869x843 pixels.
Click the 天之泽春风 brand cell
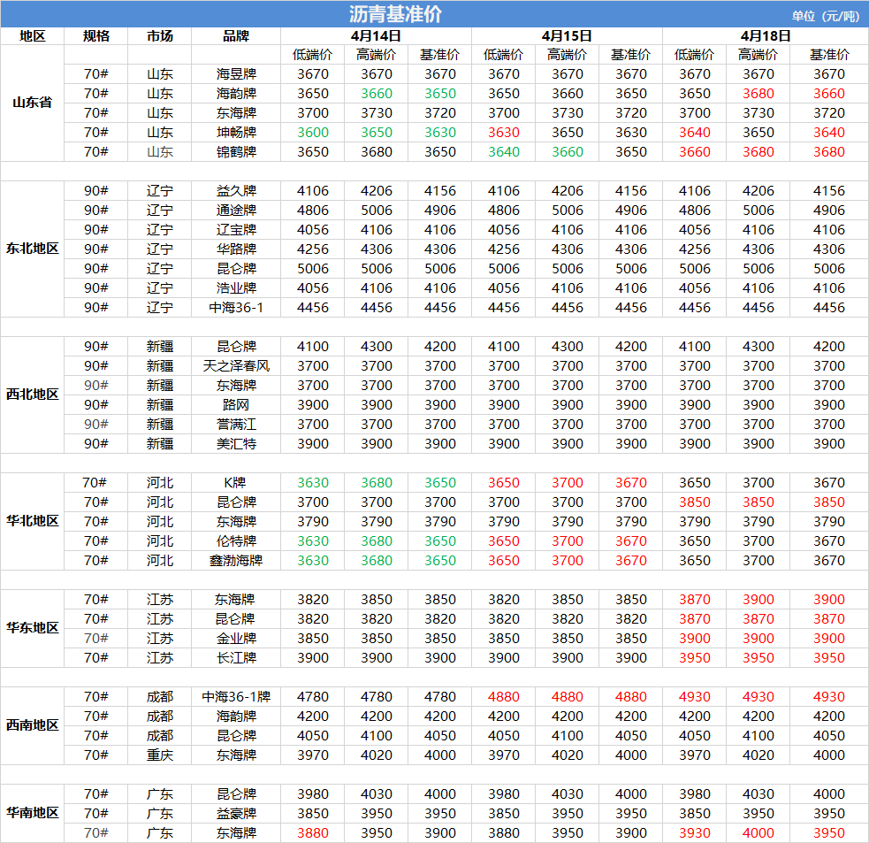[x=236, y=366]
